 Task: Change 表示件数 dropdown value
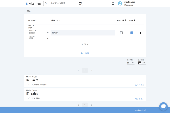coord(130,63)
